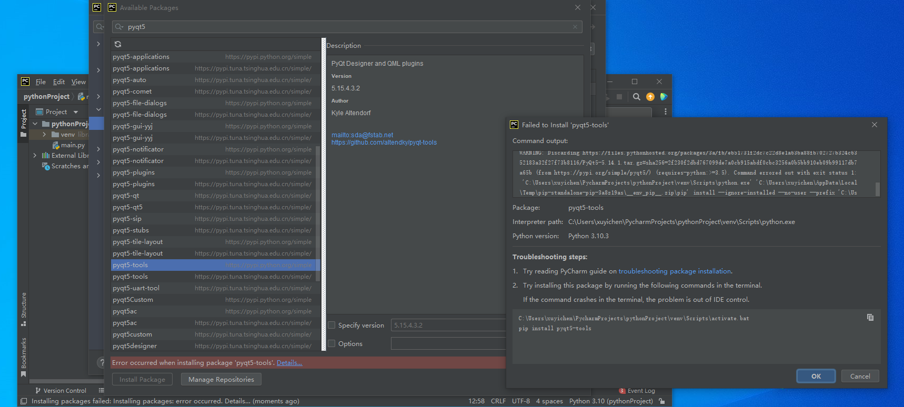Open the Event Log panel
904x407 pixels.
(x=637, y=391)
